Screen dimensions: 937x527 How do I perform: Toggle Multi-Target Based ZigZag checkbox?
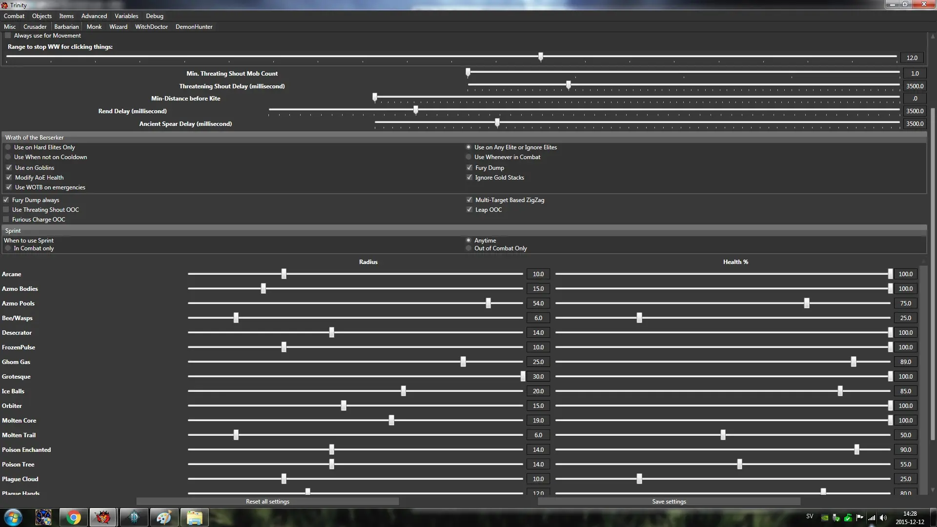[x=469, y=200]
